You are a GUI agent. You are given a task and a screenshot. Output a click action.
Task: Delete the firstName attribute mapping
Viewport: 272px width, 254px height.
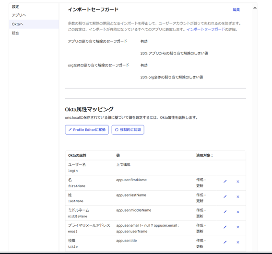(238, 182)
